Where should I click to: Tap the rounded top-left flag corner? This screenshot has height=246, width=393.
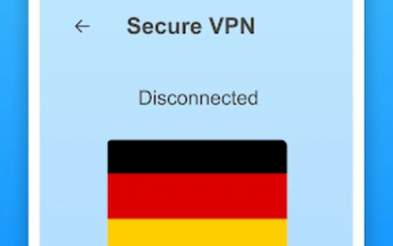[x=110, y=143]
